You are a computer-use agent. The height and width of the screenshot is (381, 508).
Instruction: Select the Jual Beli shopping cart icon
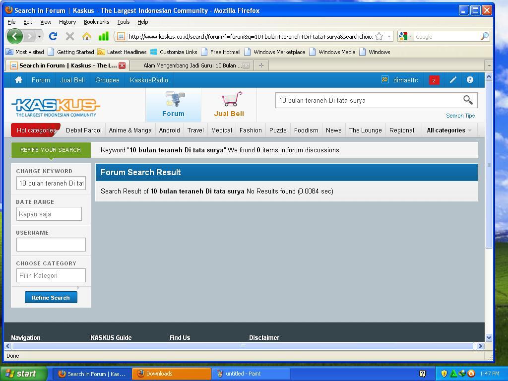(x=229, y=105)
